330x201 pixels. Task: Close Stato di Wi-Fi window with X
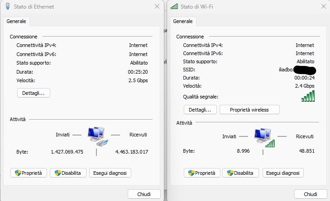324,6
